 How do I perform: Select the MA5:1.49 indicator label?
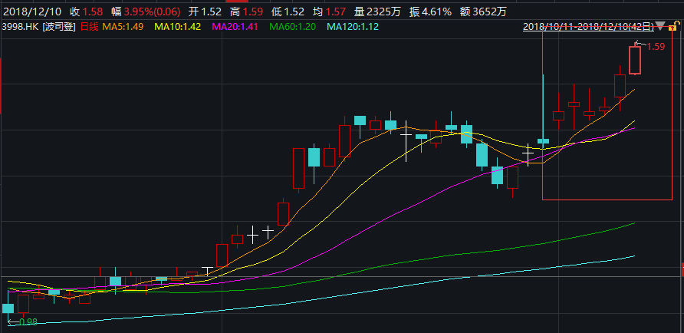tap(123, 27)
